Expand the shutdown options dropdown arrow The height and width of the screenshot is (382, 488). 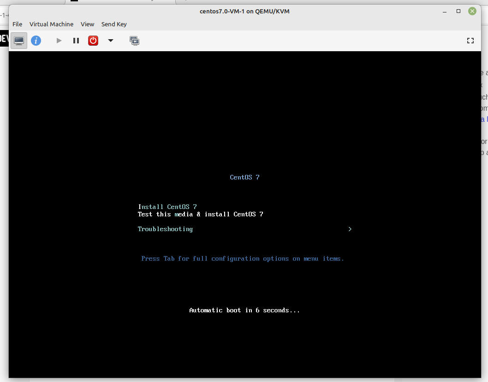(111, 41)
